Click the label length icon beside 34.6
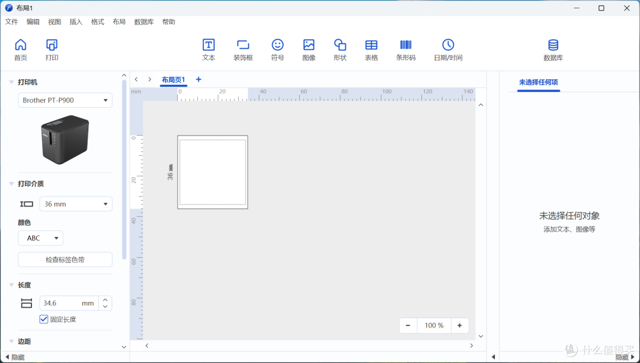The image size is (640, 363). [x=27, y=303]
